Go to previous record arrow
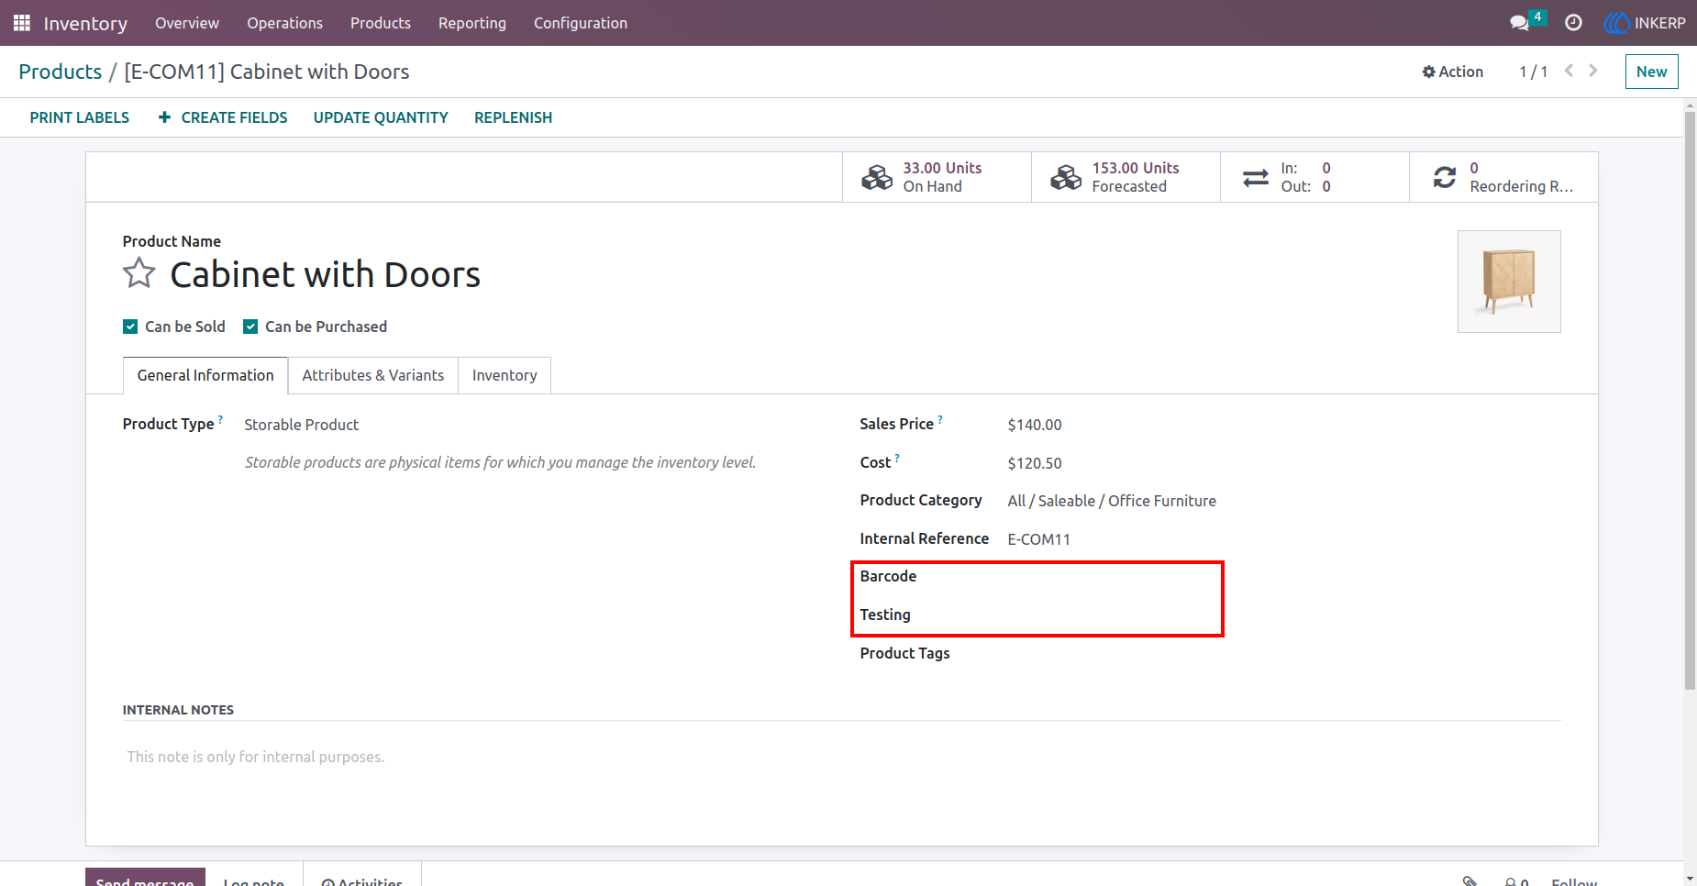This screenshot has width=1697, height=886. pos(1569,71)
